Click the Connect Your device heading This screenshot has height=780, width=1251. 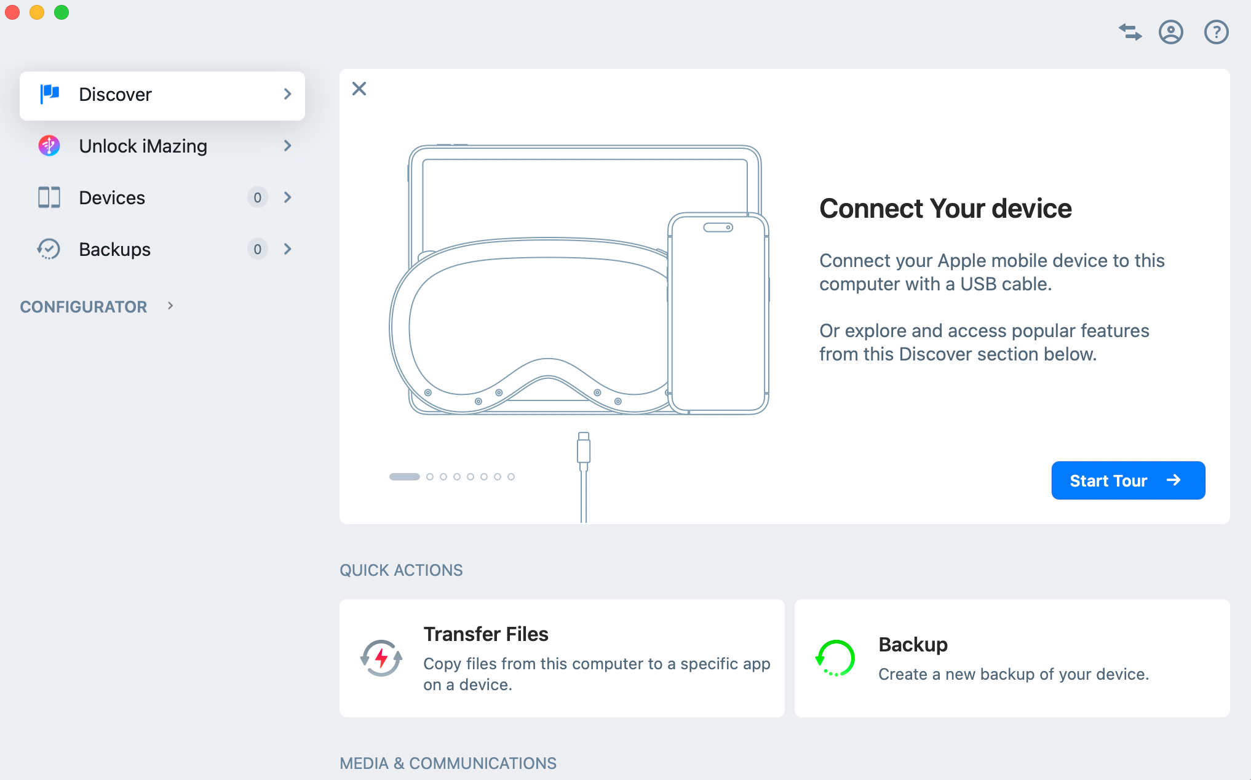pyautogui.click(x=945, y=209)
